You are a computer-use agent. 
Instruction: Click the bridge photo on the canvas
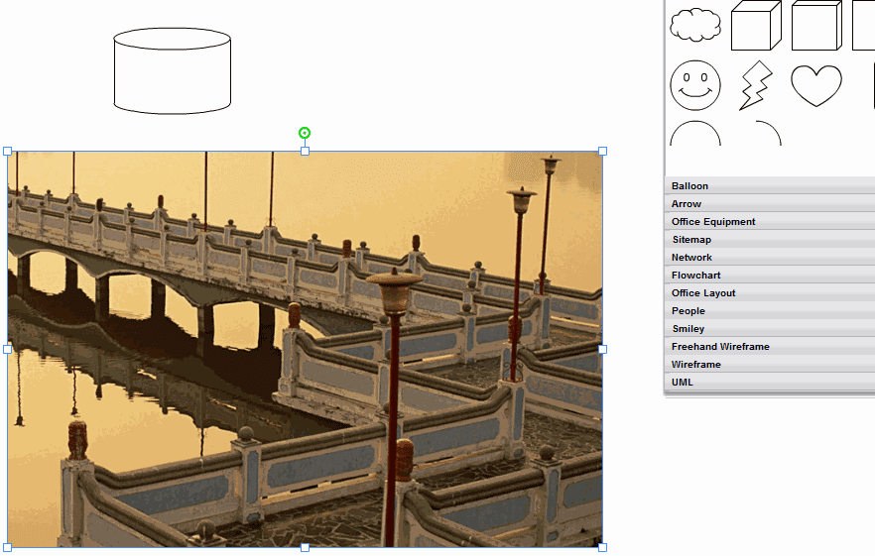305,349
